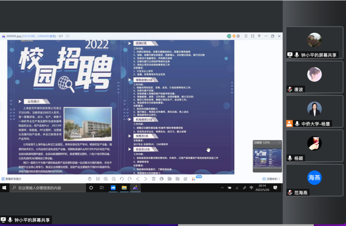Close the 鸟瞰图 bird's-eye preview panel
Viewport: 346px width, 226px height.
(x=280, y=142)
